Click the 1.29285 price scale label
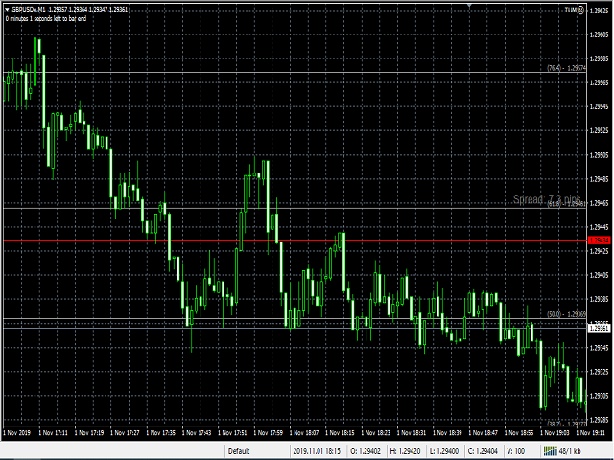The width and height of the screenshot is (614, 460). (599, 420)
